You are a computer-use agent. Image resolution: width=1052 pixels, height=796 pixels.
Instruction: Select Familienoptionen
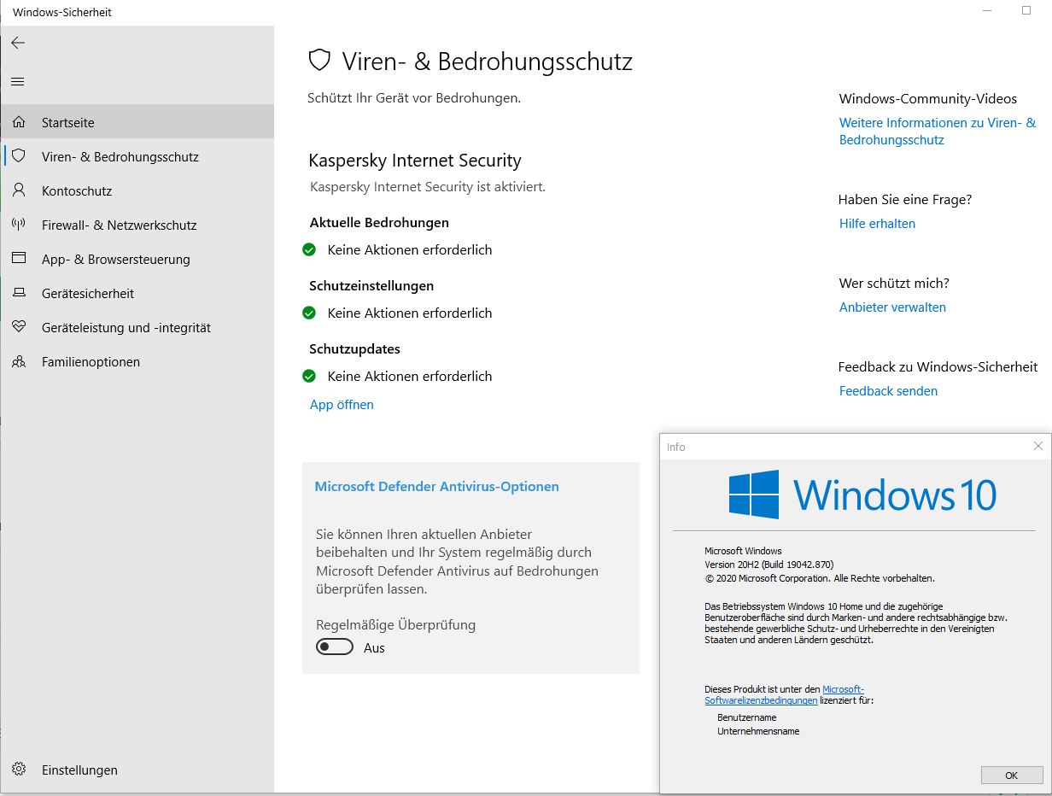(x=137, y=361)
